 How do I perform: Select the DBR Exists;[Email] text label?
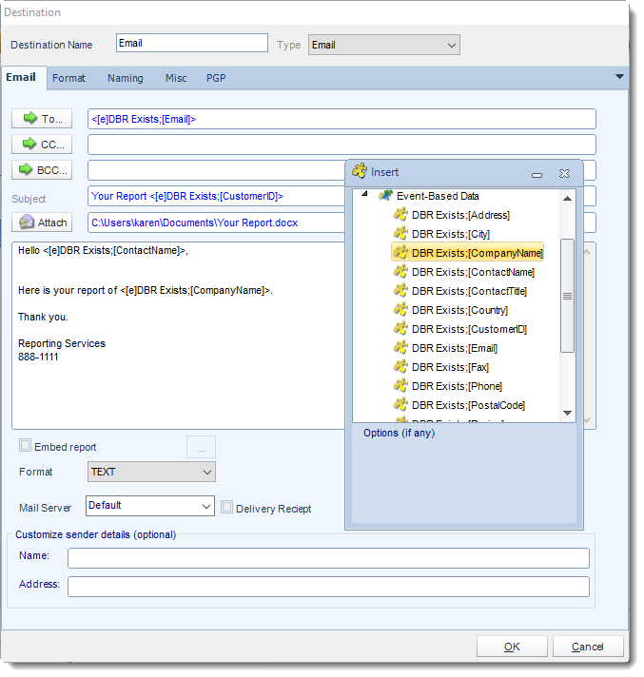(x=455, y=348)
